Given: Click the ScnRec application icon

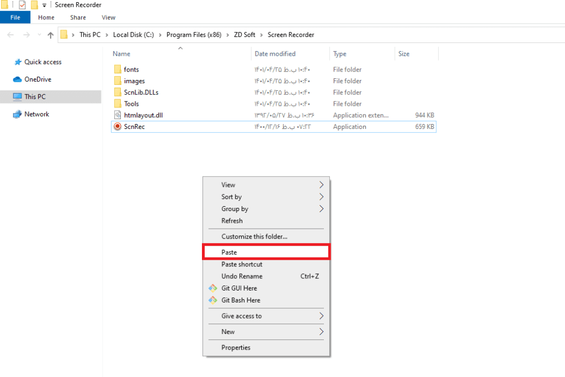Looking at the screenshot, I should pyautogui.click(x=117, y=127).
